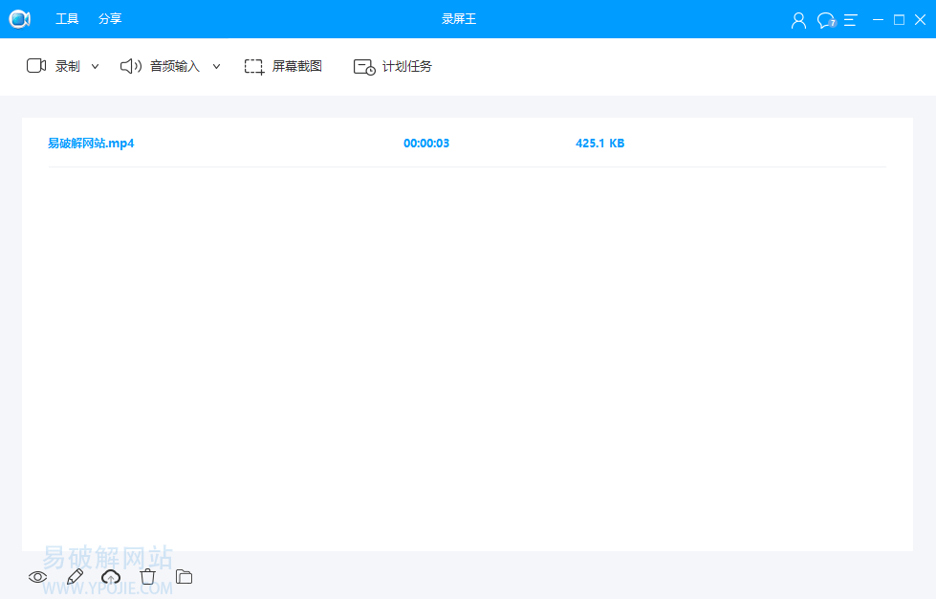Open the 分享 menu
Image resolution: width=936 pixels, height=599 pixels.
110,18
